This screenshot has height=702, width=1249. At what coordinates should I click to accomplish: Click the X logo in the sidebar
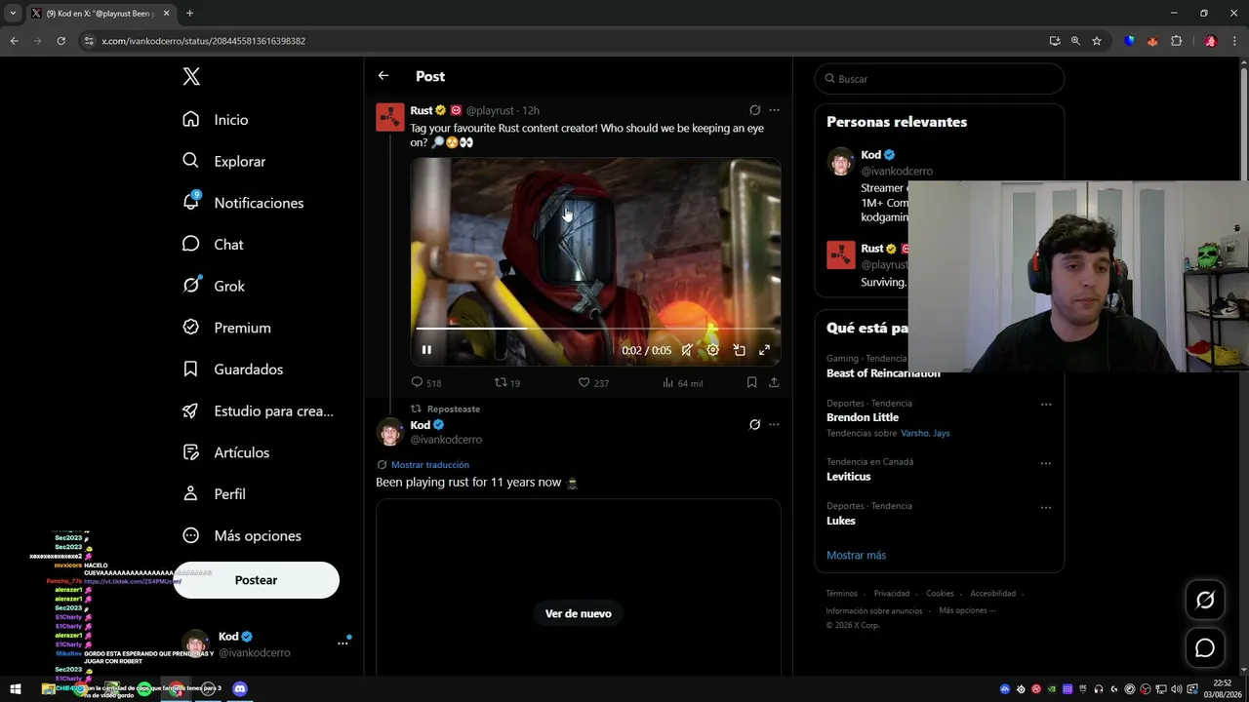pyautogui.click(x=191, y=77)
